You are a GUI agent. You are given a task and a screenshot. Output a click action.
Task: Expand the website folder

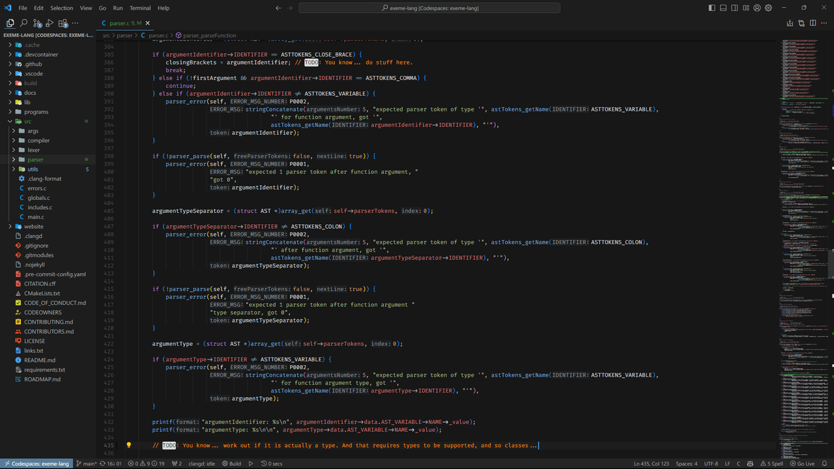pos(33,226)
